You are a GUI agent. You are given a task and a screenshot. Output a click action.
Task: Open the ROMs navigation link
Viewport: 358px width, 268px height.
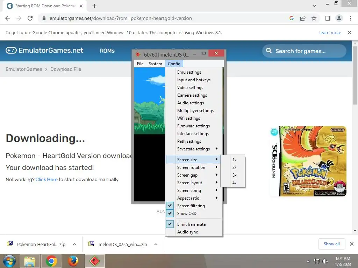coord(107,51)
